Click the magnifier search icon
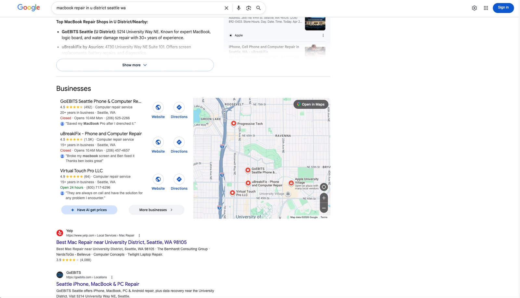Viewport: 520px width, 298px height. [x=259, y=8]
